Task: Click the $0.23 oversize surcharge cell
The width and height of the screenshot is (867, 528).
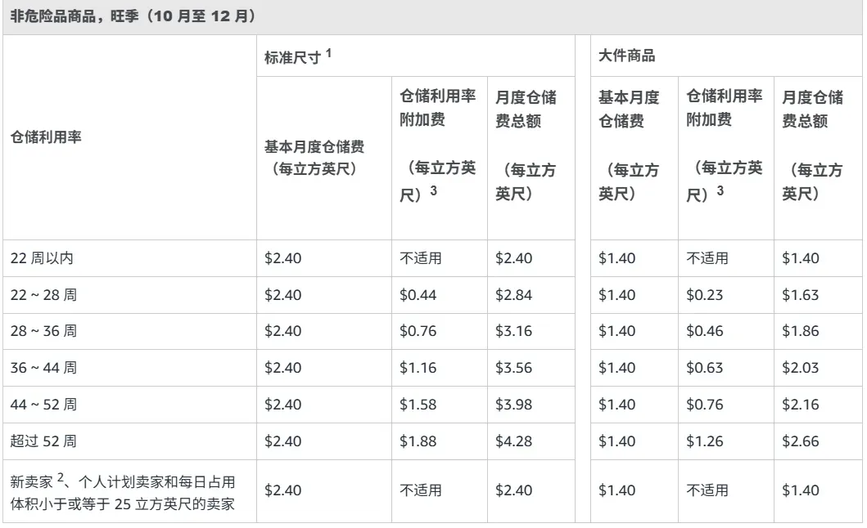Action: tap(704, 295)
